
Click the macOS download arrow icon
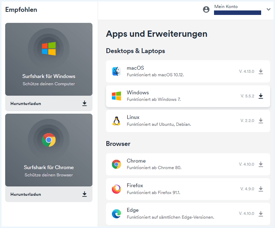click(x=261, y=71)
